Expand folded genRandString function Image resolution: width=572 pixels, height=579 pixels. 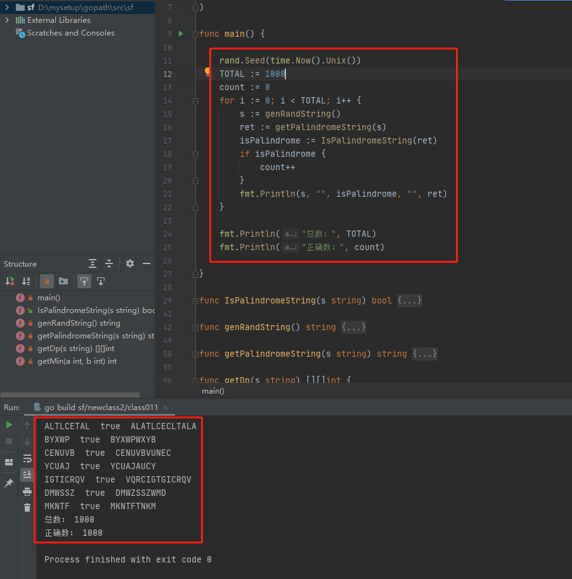(x=195, y=328)
